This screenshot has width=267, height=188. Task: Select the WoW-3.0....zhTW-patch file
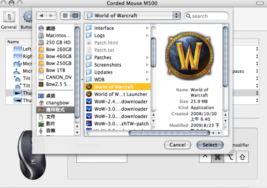tap(117, 124)
